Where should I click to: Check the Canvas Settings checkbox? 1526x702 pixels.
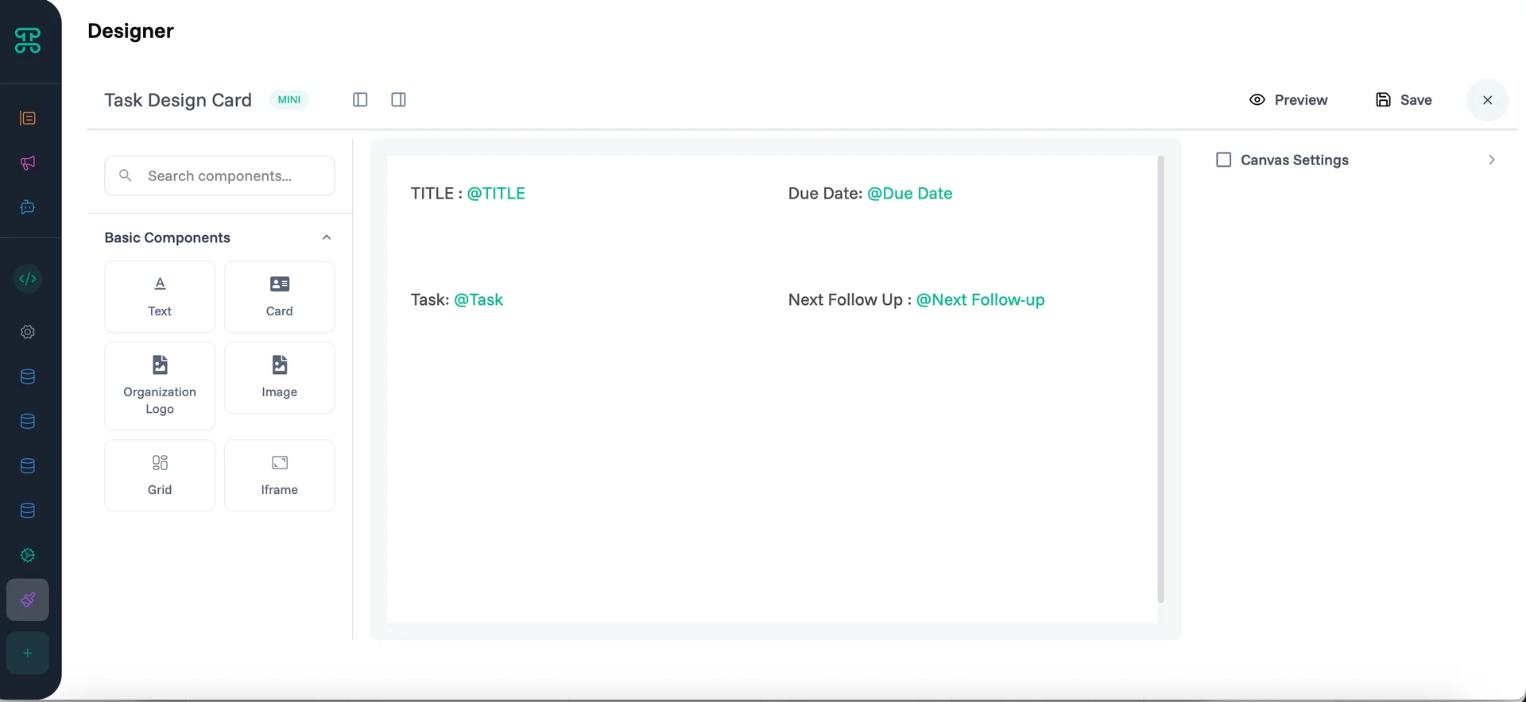pos(1224,160)
